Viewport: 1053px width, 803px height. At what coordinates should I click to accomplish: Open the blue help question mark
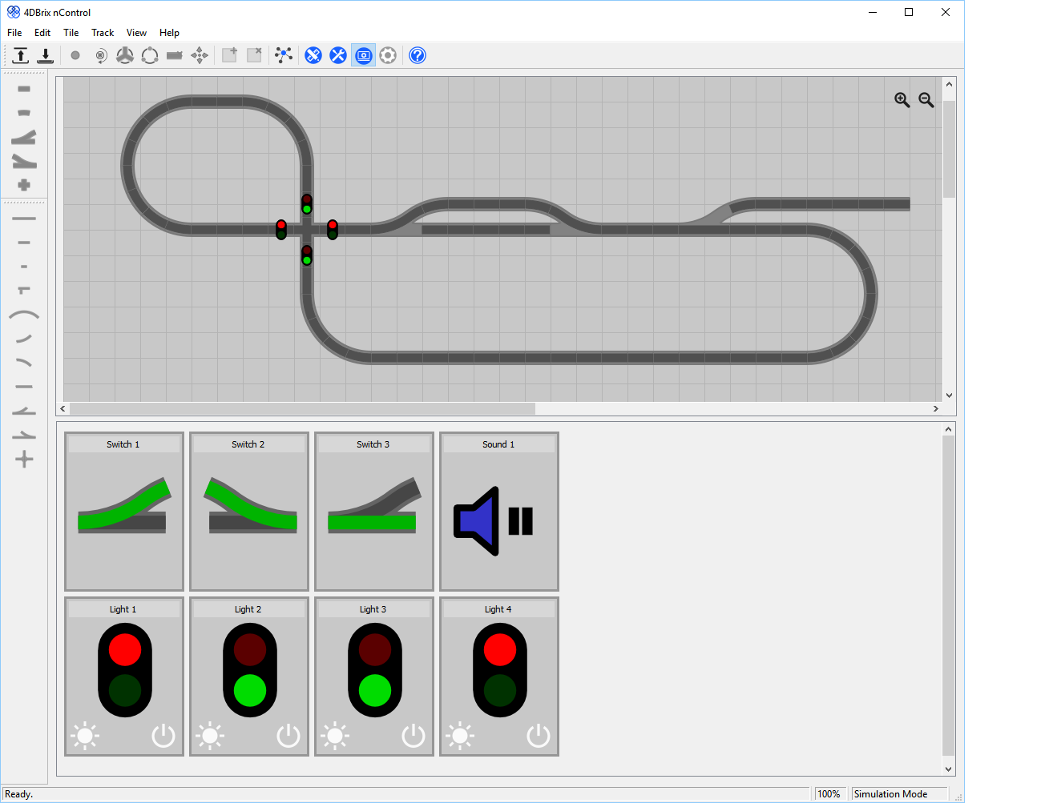click(418, 55)
